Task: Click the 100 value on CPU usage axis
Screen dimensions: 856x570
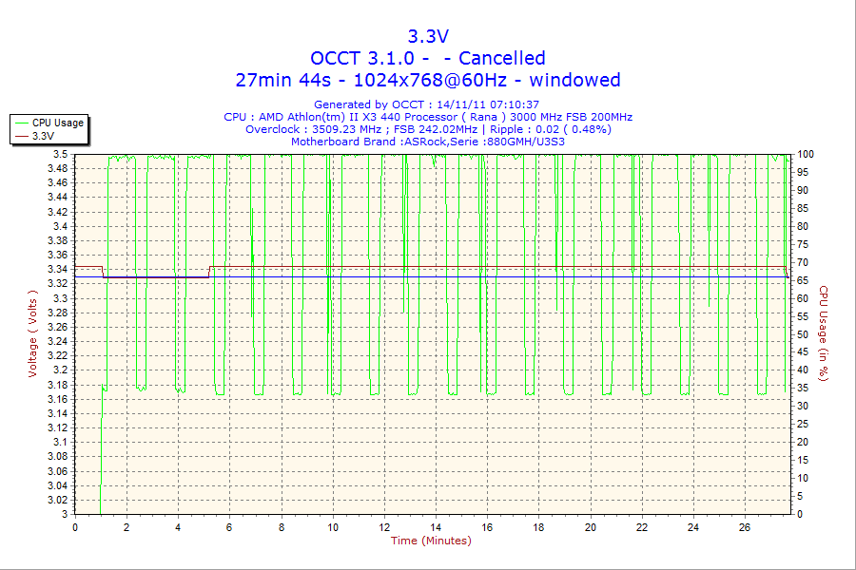Action: pos(806,154)
